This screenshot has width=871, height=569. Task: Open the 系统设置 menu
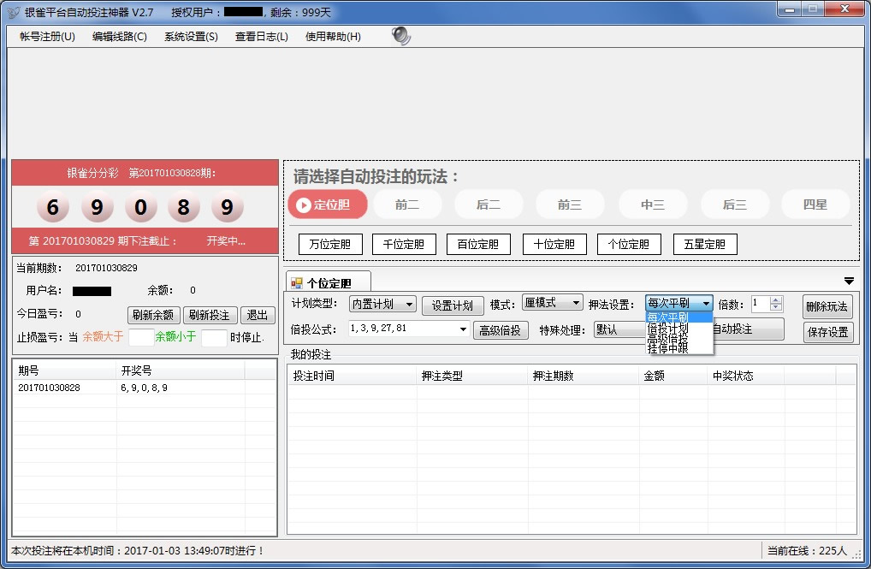[x=191, y=37]
